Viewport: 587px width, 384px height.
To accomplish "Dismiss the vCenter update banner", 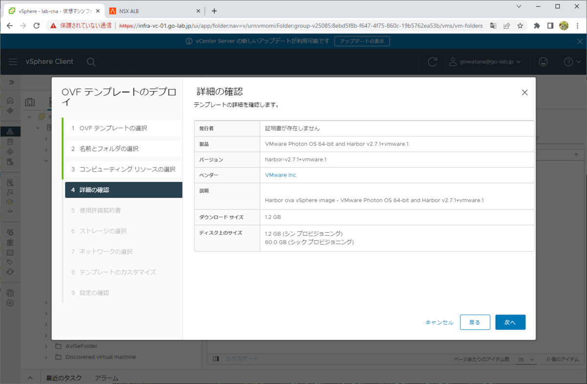I will pyautogui.click(x=580, y=42).
